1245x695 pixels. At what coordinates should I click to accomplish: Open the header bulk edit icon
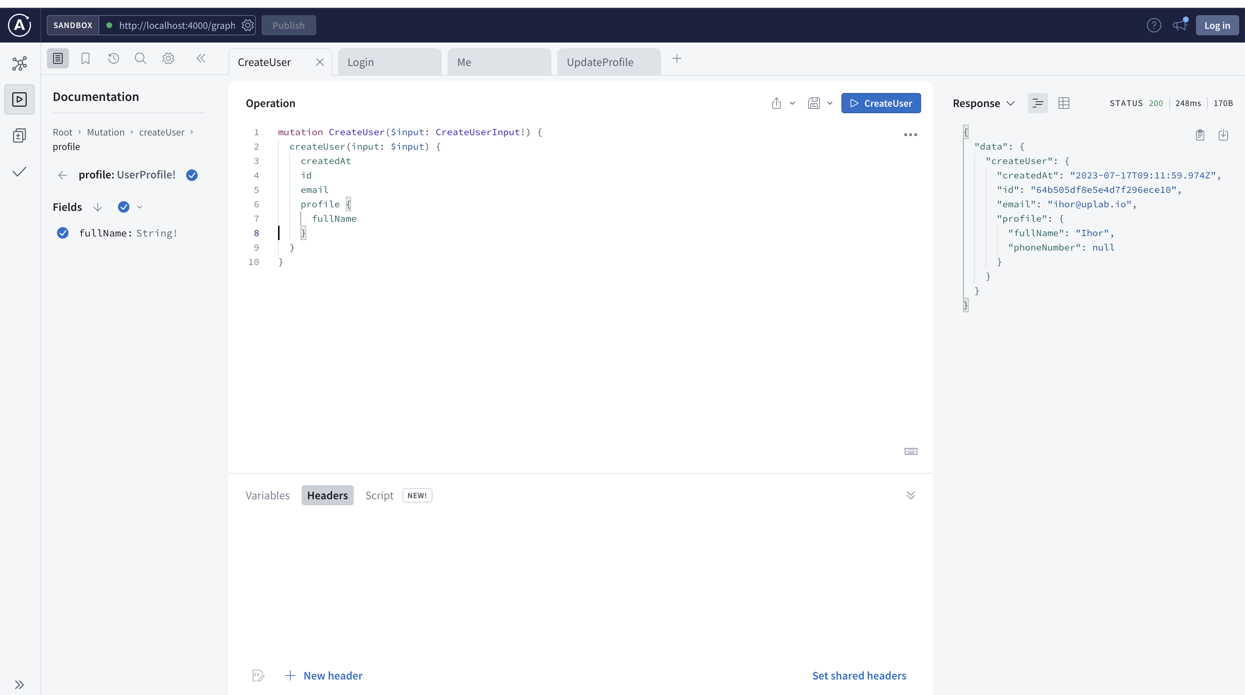tap(259, 675)
